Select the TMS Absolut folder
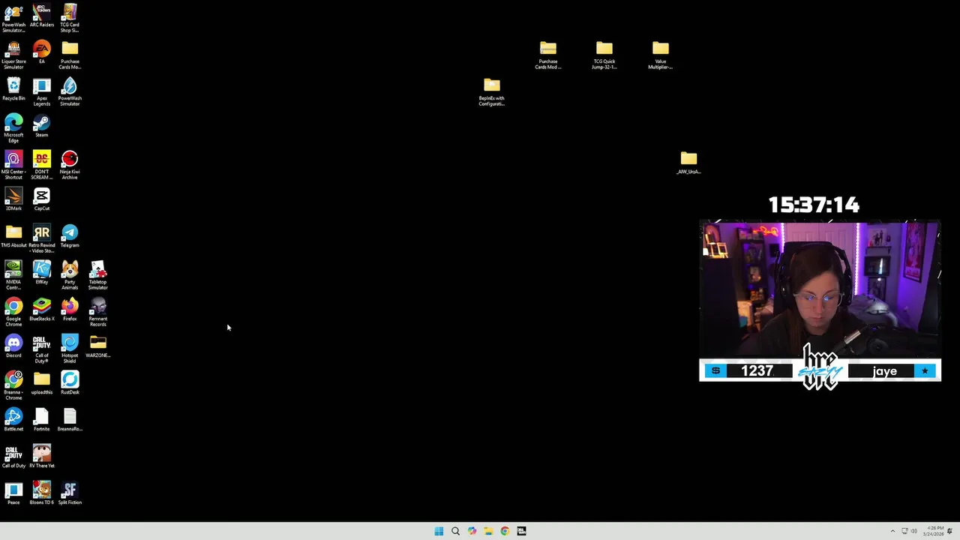960x540 pixels. point(13,235)
